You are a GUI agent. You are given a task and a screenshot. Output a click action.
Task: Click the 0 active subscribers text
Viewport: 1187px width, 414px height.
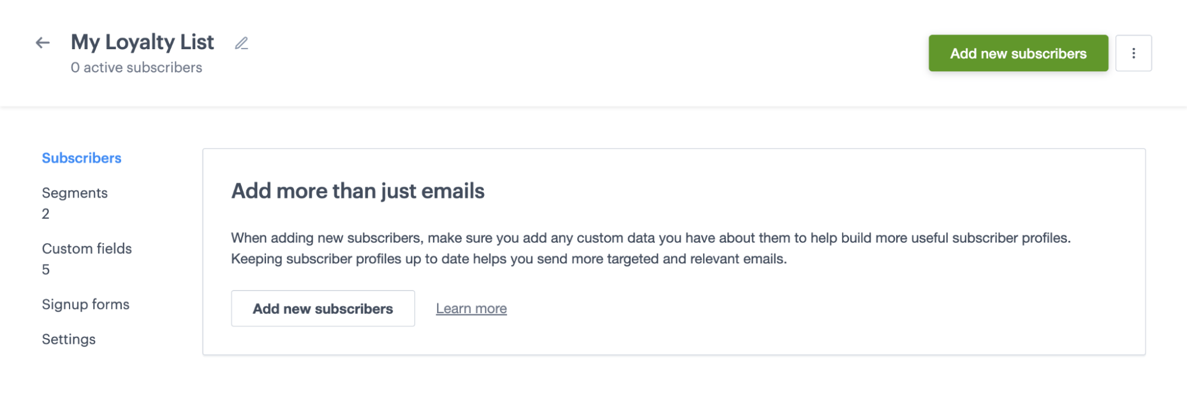pyautogui.click(x=137, y=68)
